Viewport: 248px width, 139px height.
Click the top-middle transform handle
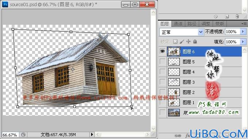pos(71,32)
